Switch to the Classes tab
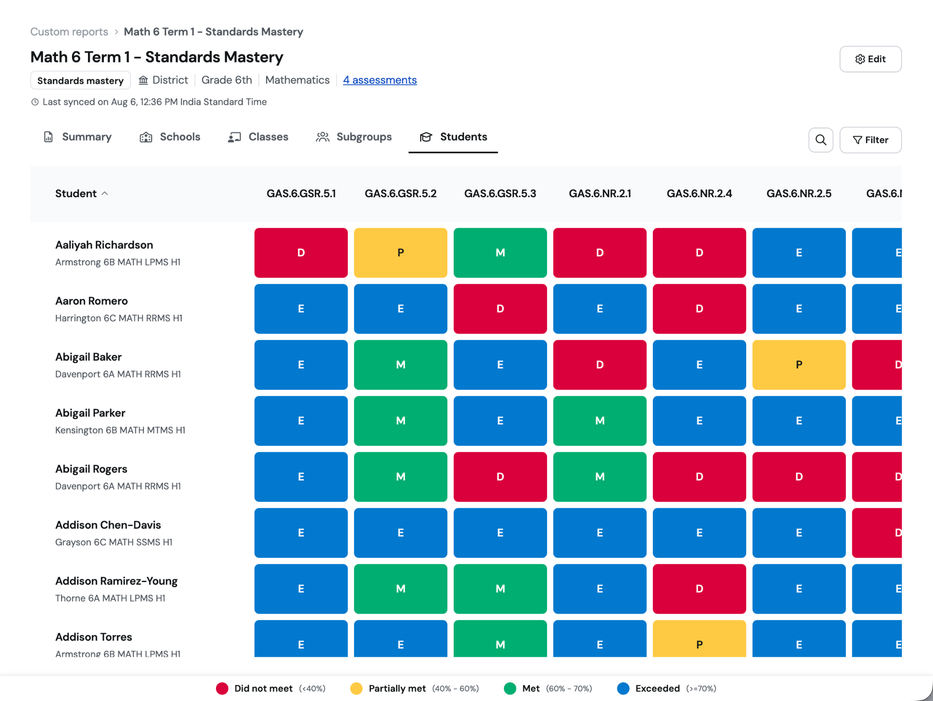933x701 pixels. click(x=258, y=137)
